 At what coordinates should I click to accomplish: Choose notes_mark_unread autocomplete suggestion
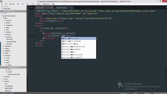click(x=79, y=41)
